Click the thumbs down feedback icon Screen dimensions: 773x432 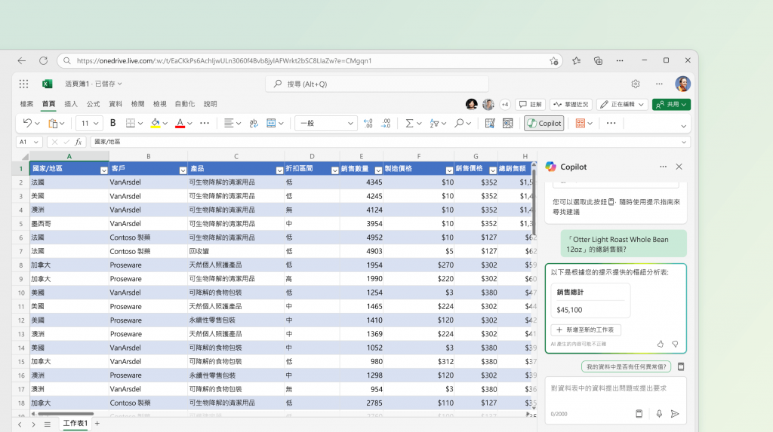[x=675, y=344]
